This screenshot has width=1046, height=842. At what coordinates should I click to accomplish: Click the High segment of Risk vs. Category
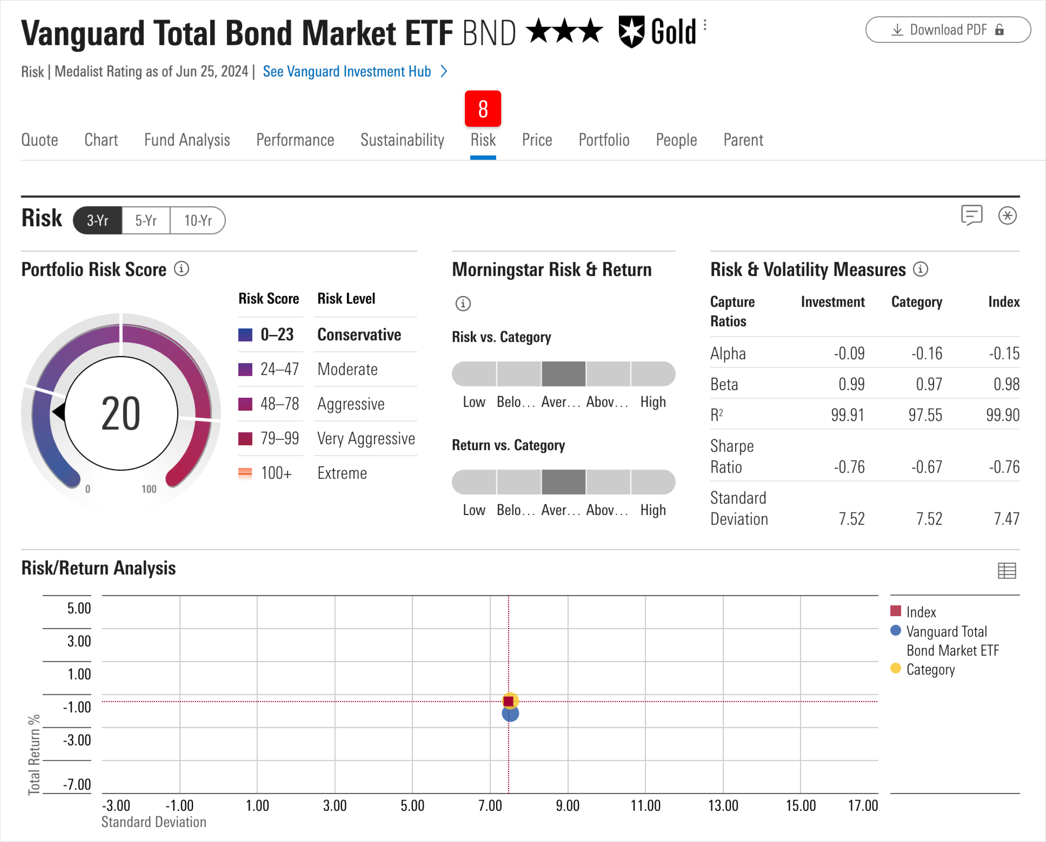[x=653, y=374]
